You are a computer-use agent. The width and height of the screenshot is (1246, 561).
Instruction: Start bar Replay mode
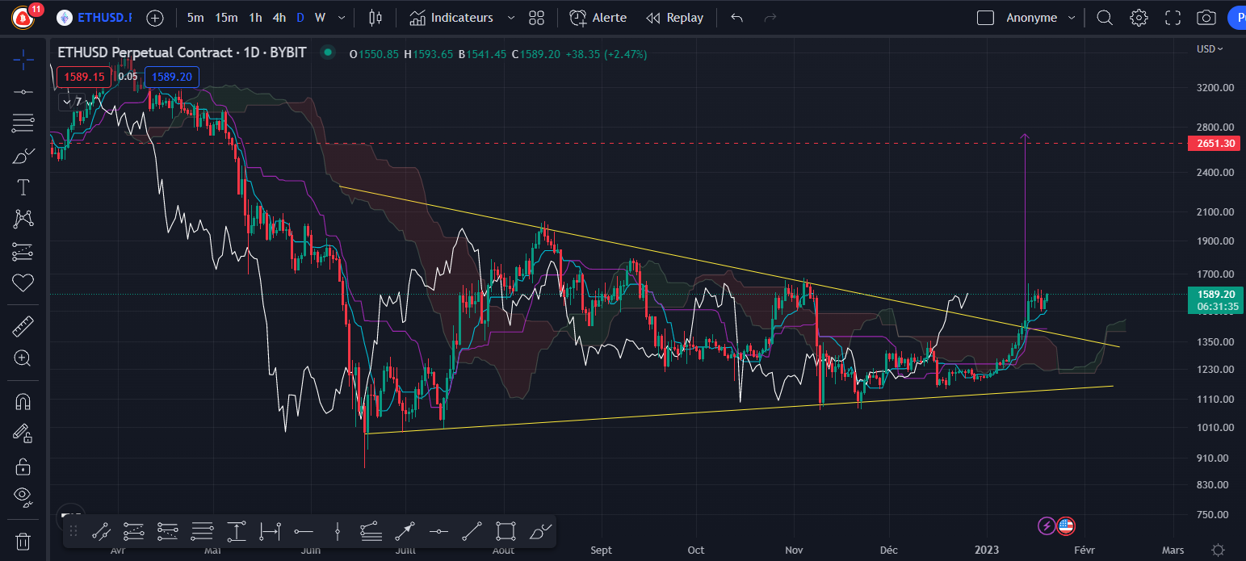point(675,18)
